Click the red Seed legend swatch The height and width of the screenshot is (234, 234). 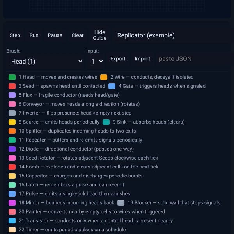click(12, 86)
